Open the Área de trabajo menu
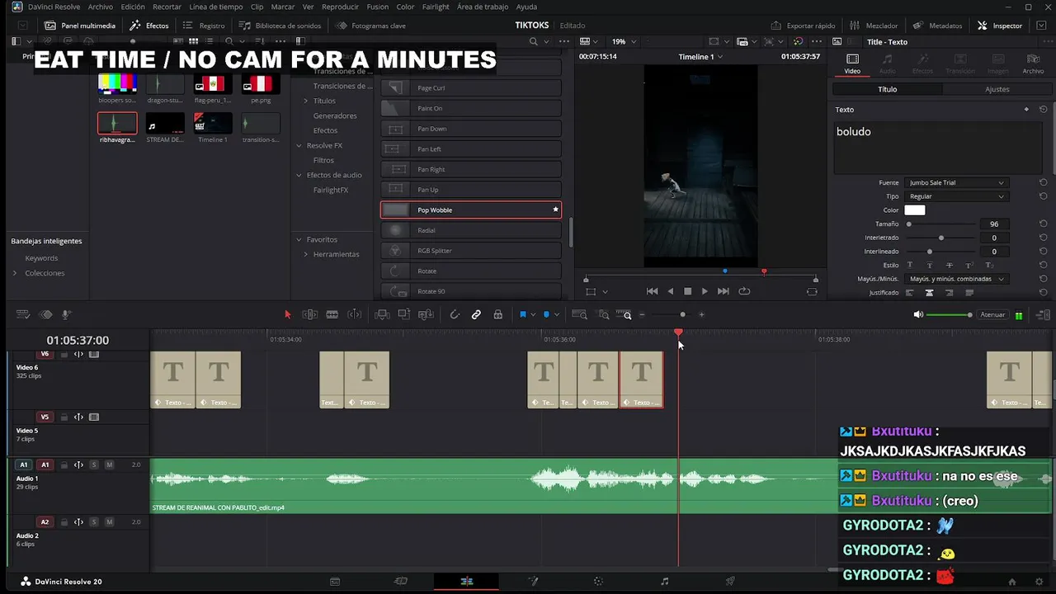Screen dimensions: 1056x594 tap(483, 7)
